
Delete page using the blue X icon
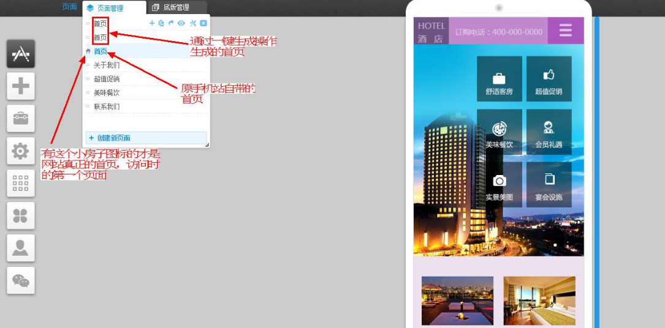click(203, 23)
